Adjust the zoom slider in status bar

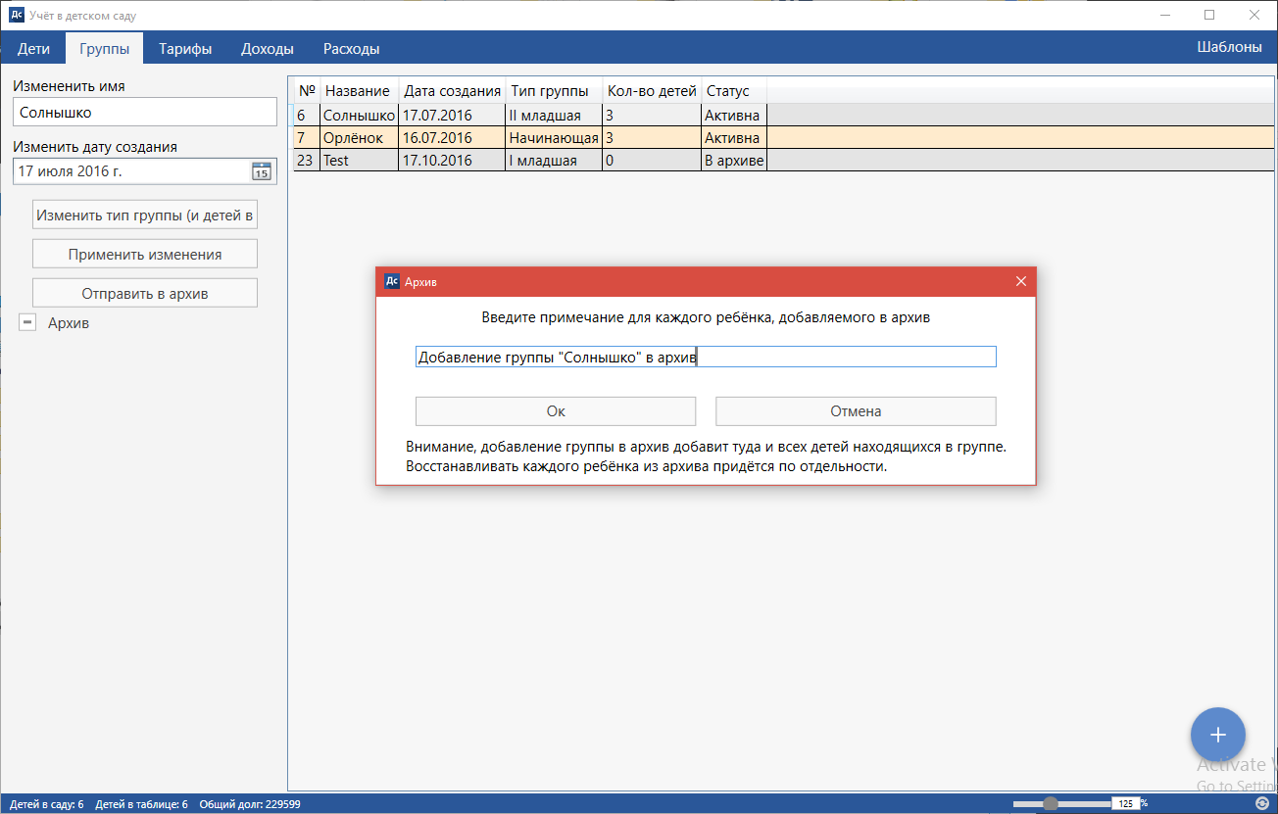pos(1051,803)
